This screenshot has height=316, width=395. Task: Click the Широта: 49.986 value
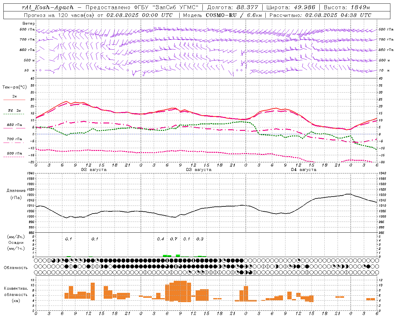291,7
